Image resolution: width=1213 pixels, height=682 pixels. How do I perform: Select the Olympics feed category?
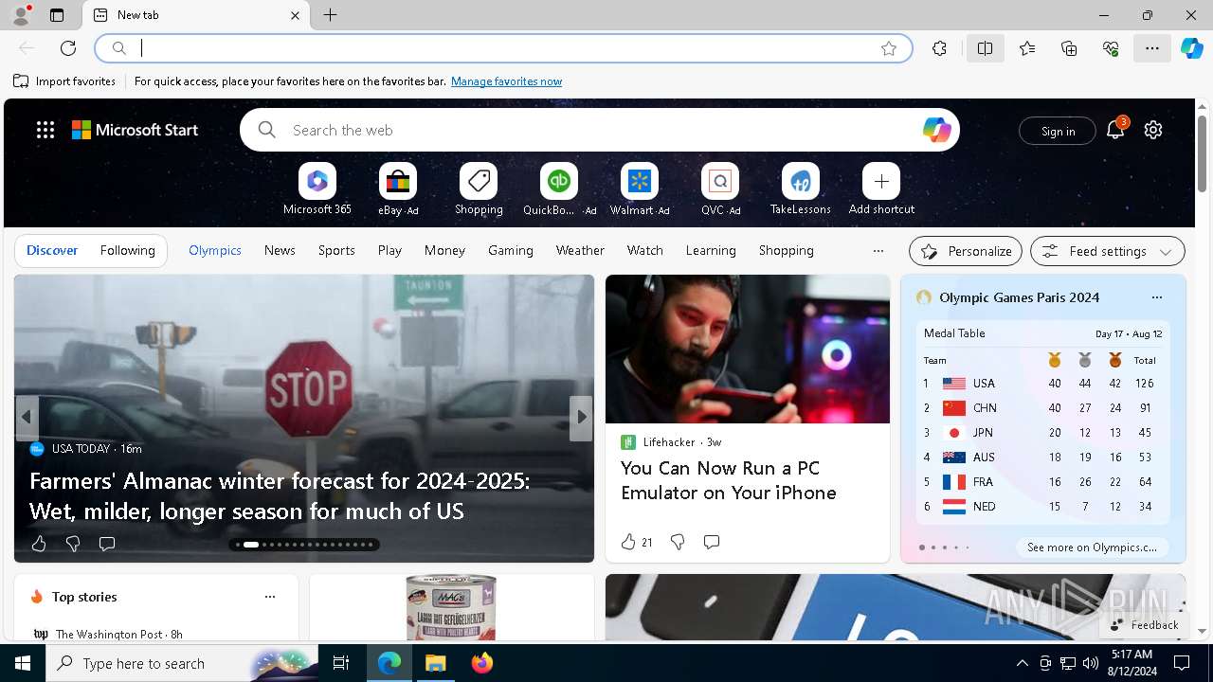215,250
